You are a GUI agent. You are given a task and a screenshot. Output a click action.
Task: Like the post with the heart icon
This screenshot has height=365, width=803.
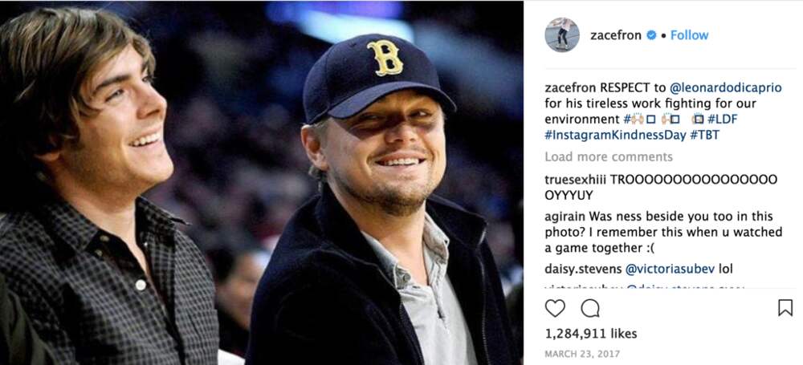pyautogui.click(x=555, y=308)
